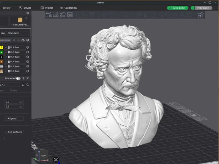The width and height of the screenshot is (219, 164).
Task: Click the Add model cube icon
Action: tap(49, 15)
